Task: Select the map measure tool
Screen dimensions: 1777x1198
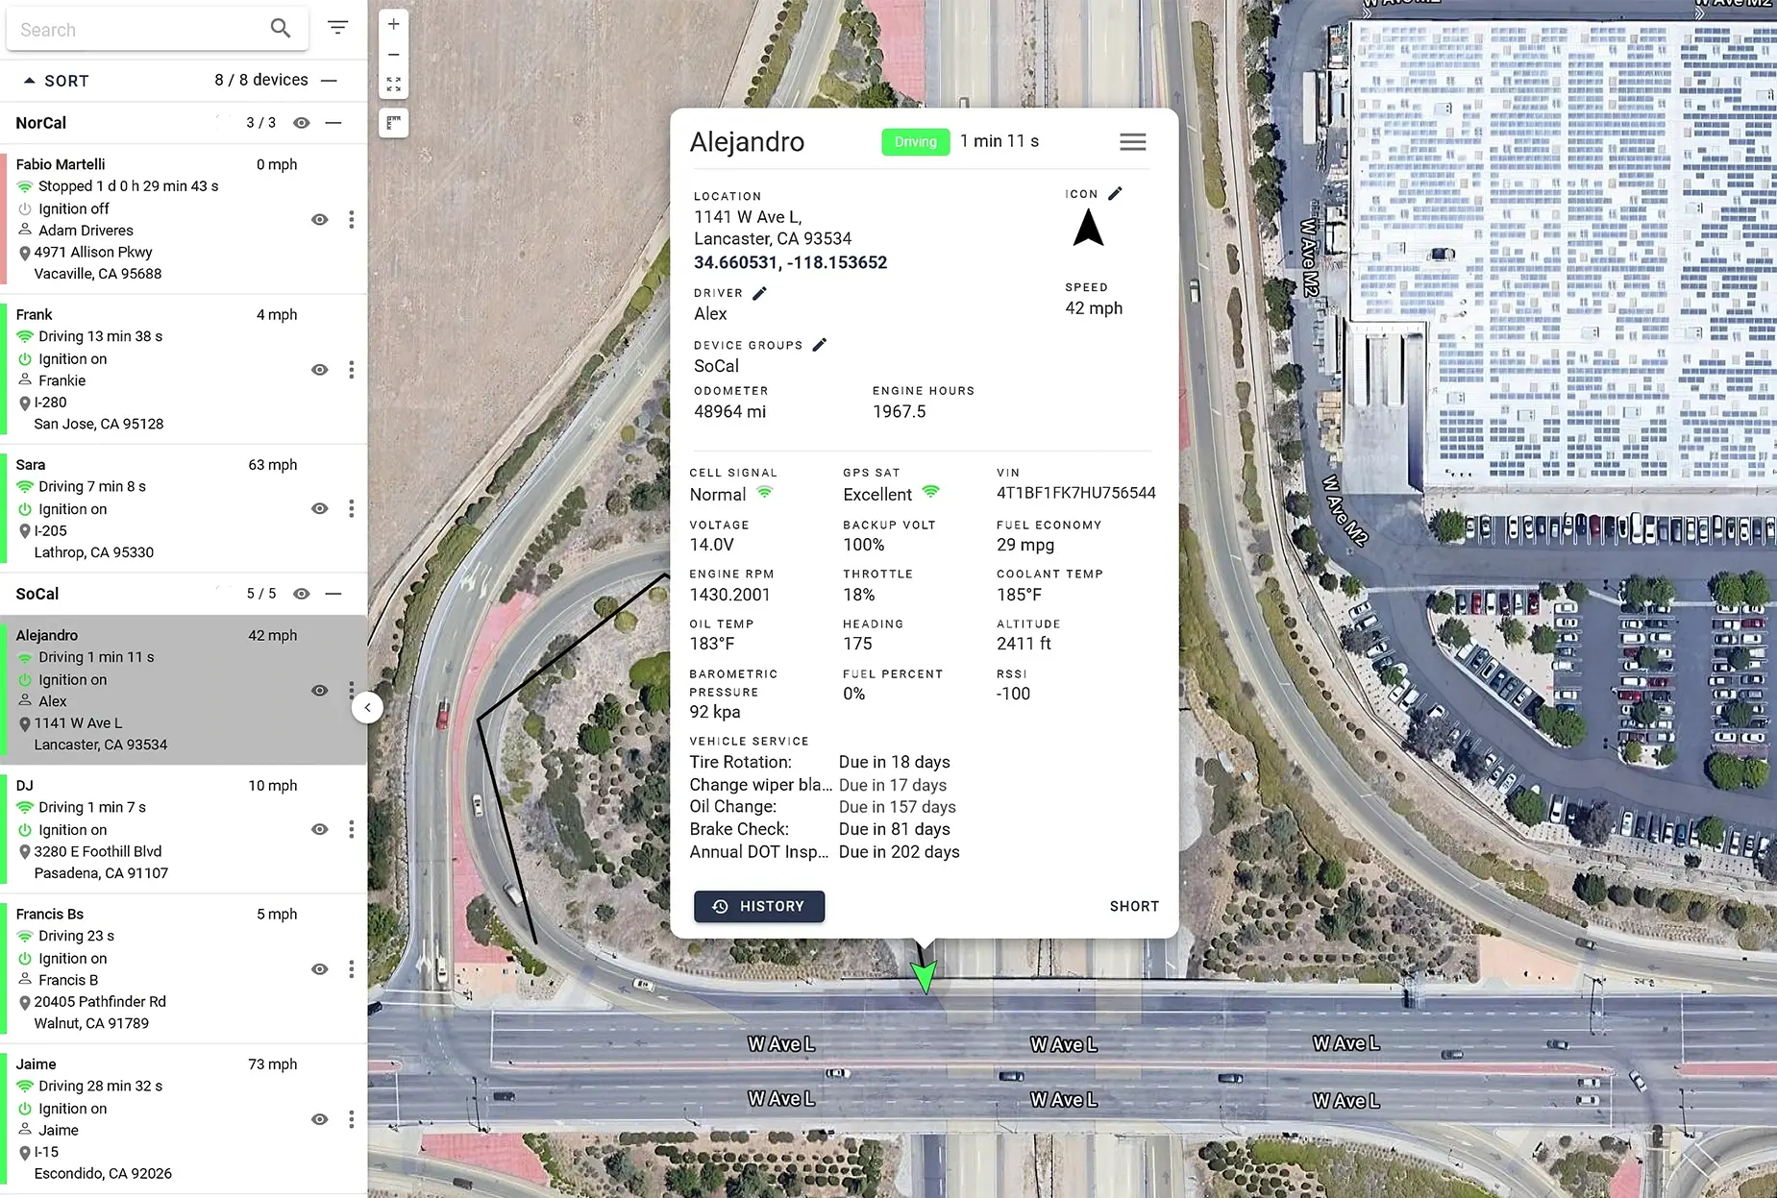Action: coord(393,122)
